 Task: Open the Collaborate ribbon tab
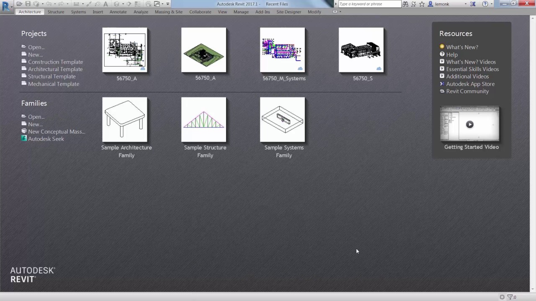pyautogui.click(x=200, y=12)
